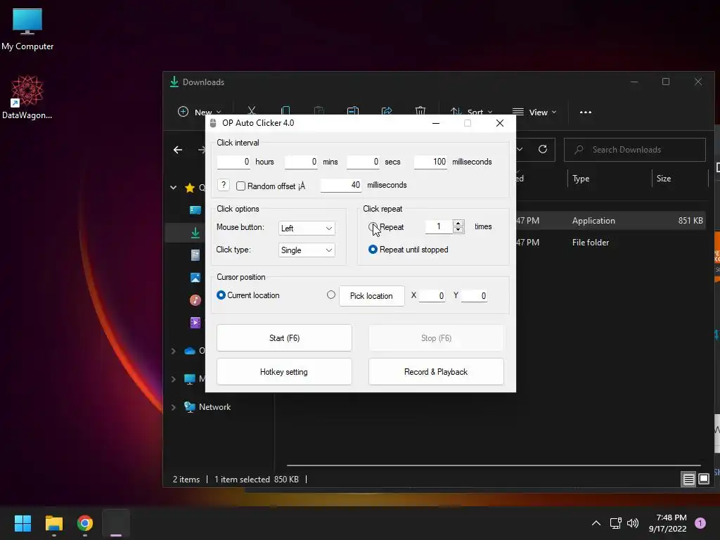
Task: Open Downloads folder in navigation pane
Action: [195, 233]
